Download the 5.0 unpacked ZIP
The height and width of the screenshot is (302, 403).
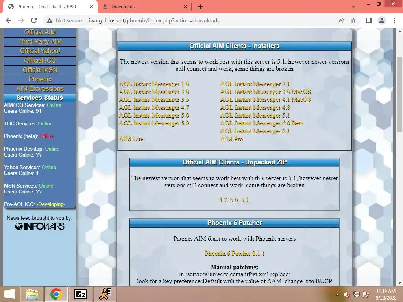(234, 199)
